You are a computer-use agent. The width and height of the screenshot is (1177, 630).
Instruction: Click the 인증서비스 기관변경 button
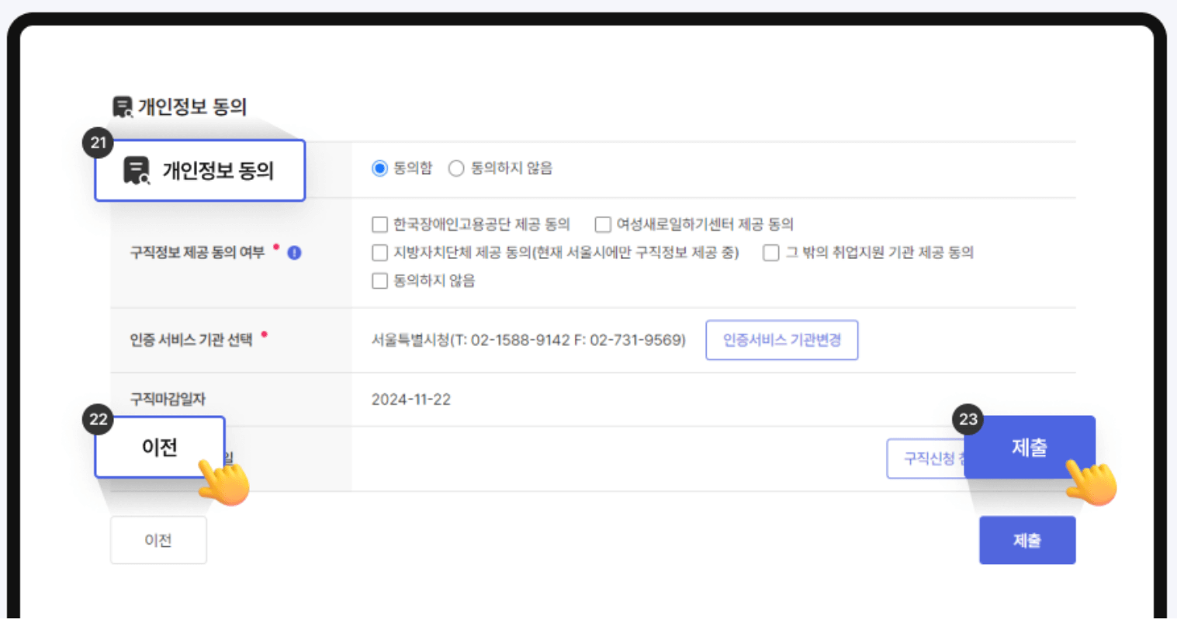coord(781,340)
